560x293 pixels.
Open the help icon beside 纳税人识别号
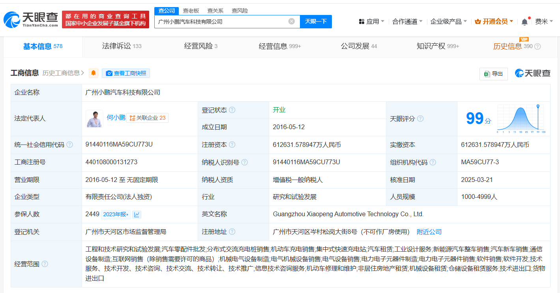tap(245, 162)
